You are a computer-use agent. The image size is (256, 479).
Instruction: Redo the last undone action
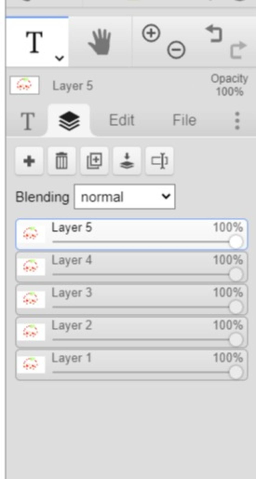point(238,50)
